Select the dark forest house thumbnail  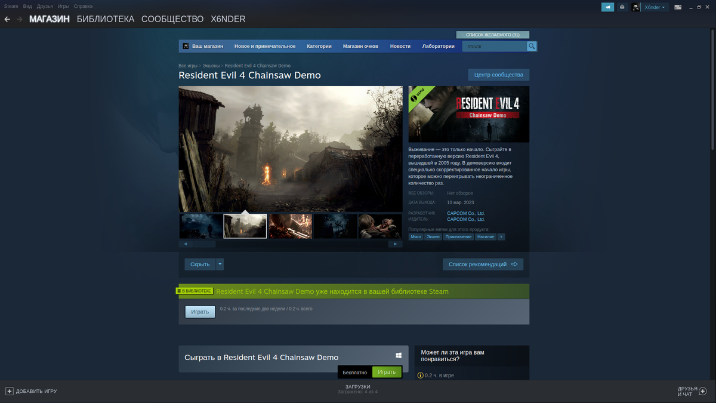click(335, 226)
